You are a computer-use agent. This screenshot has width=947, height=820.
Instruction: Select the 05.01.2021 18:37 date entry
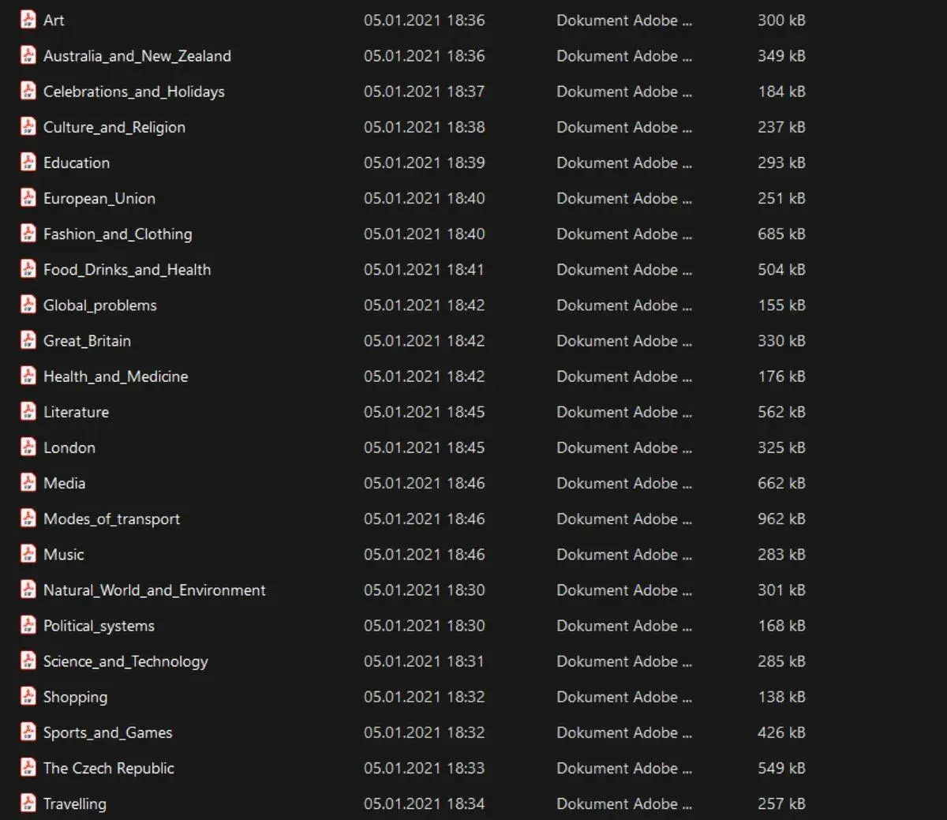click(x=425, y=91)
